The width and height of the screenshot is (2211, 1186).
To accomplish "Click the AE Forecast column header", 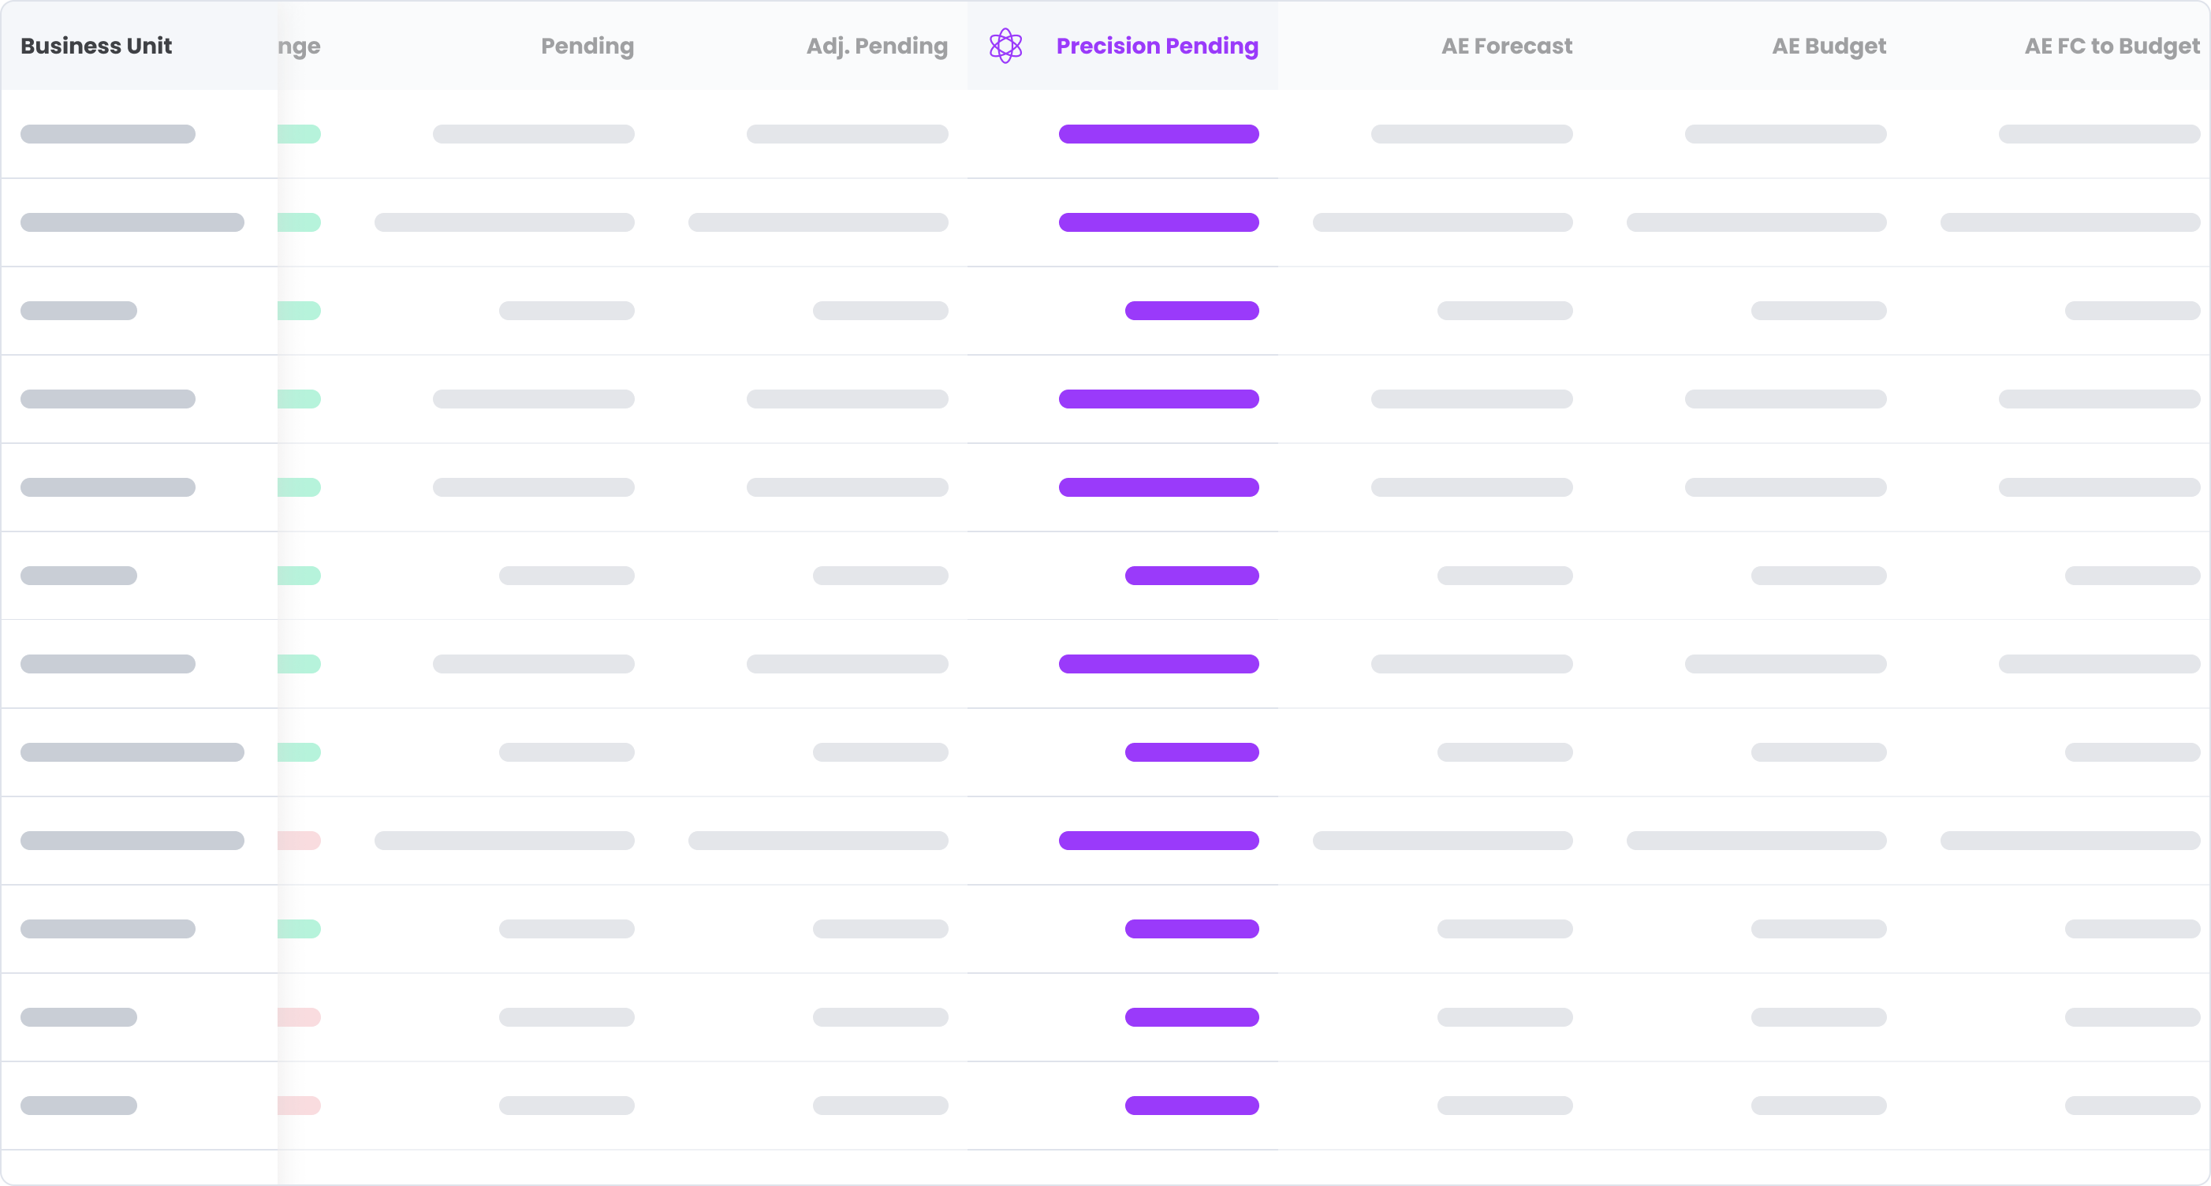I will click(x=1506, y=46).
